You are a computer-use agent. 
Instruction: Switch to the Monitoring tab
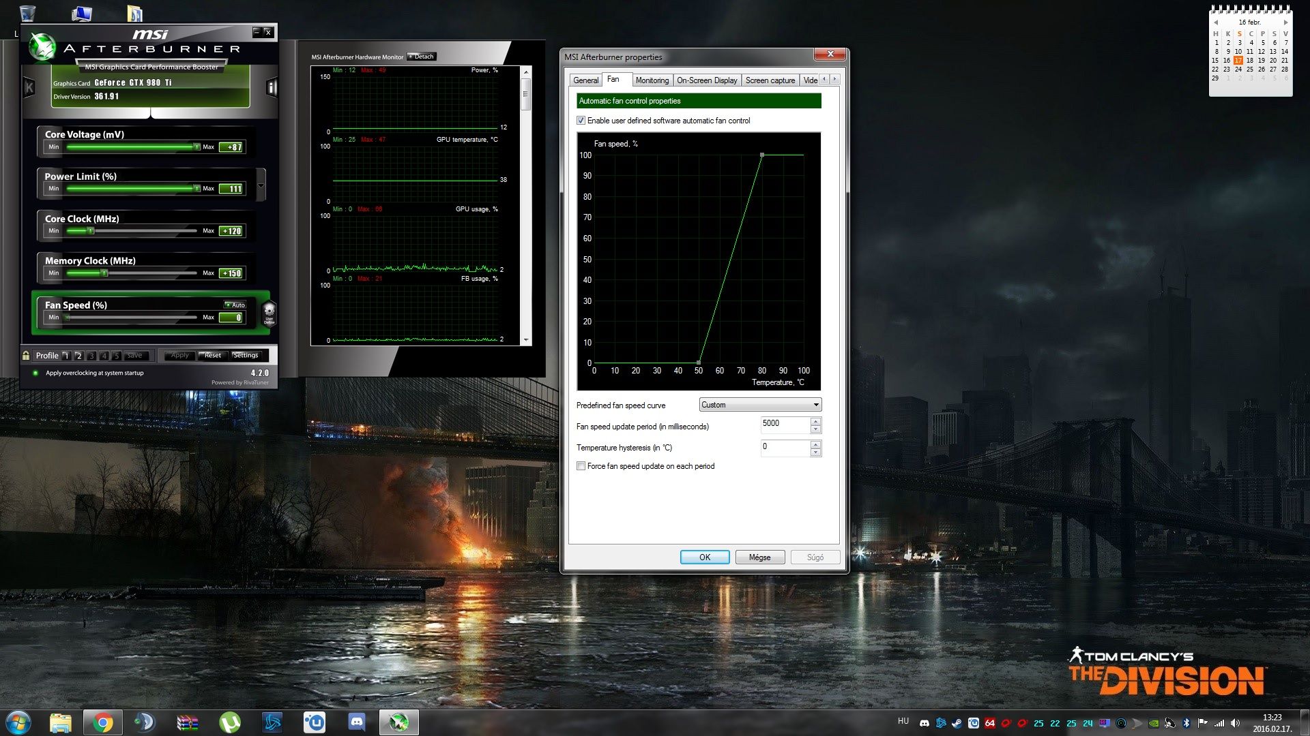click(652, 80)
